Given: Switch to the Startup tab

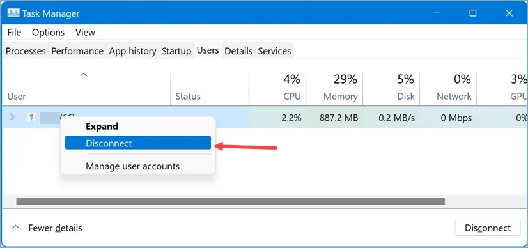Looking at the screenshot, I should (x=176, y=51).
